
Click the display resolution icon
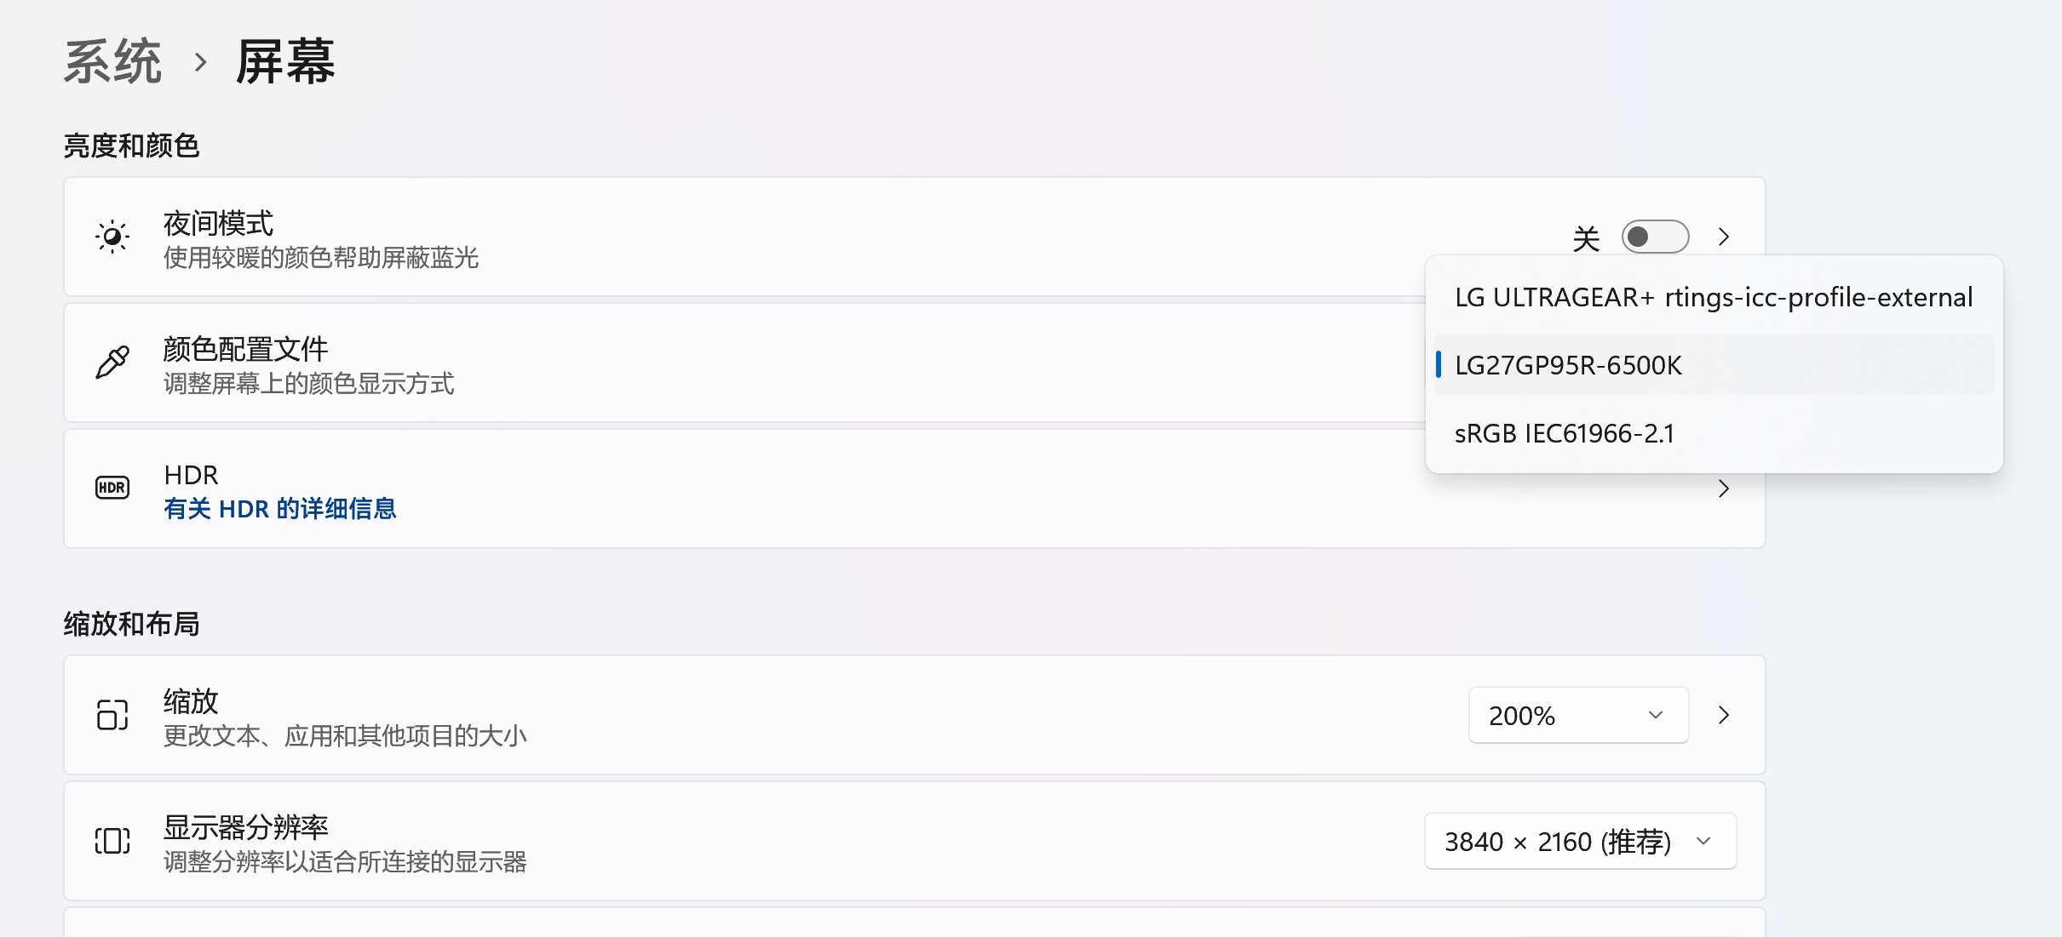pyautogui.click(x=112, y=841)
